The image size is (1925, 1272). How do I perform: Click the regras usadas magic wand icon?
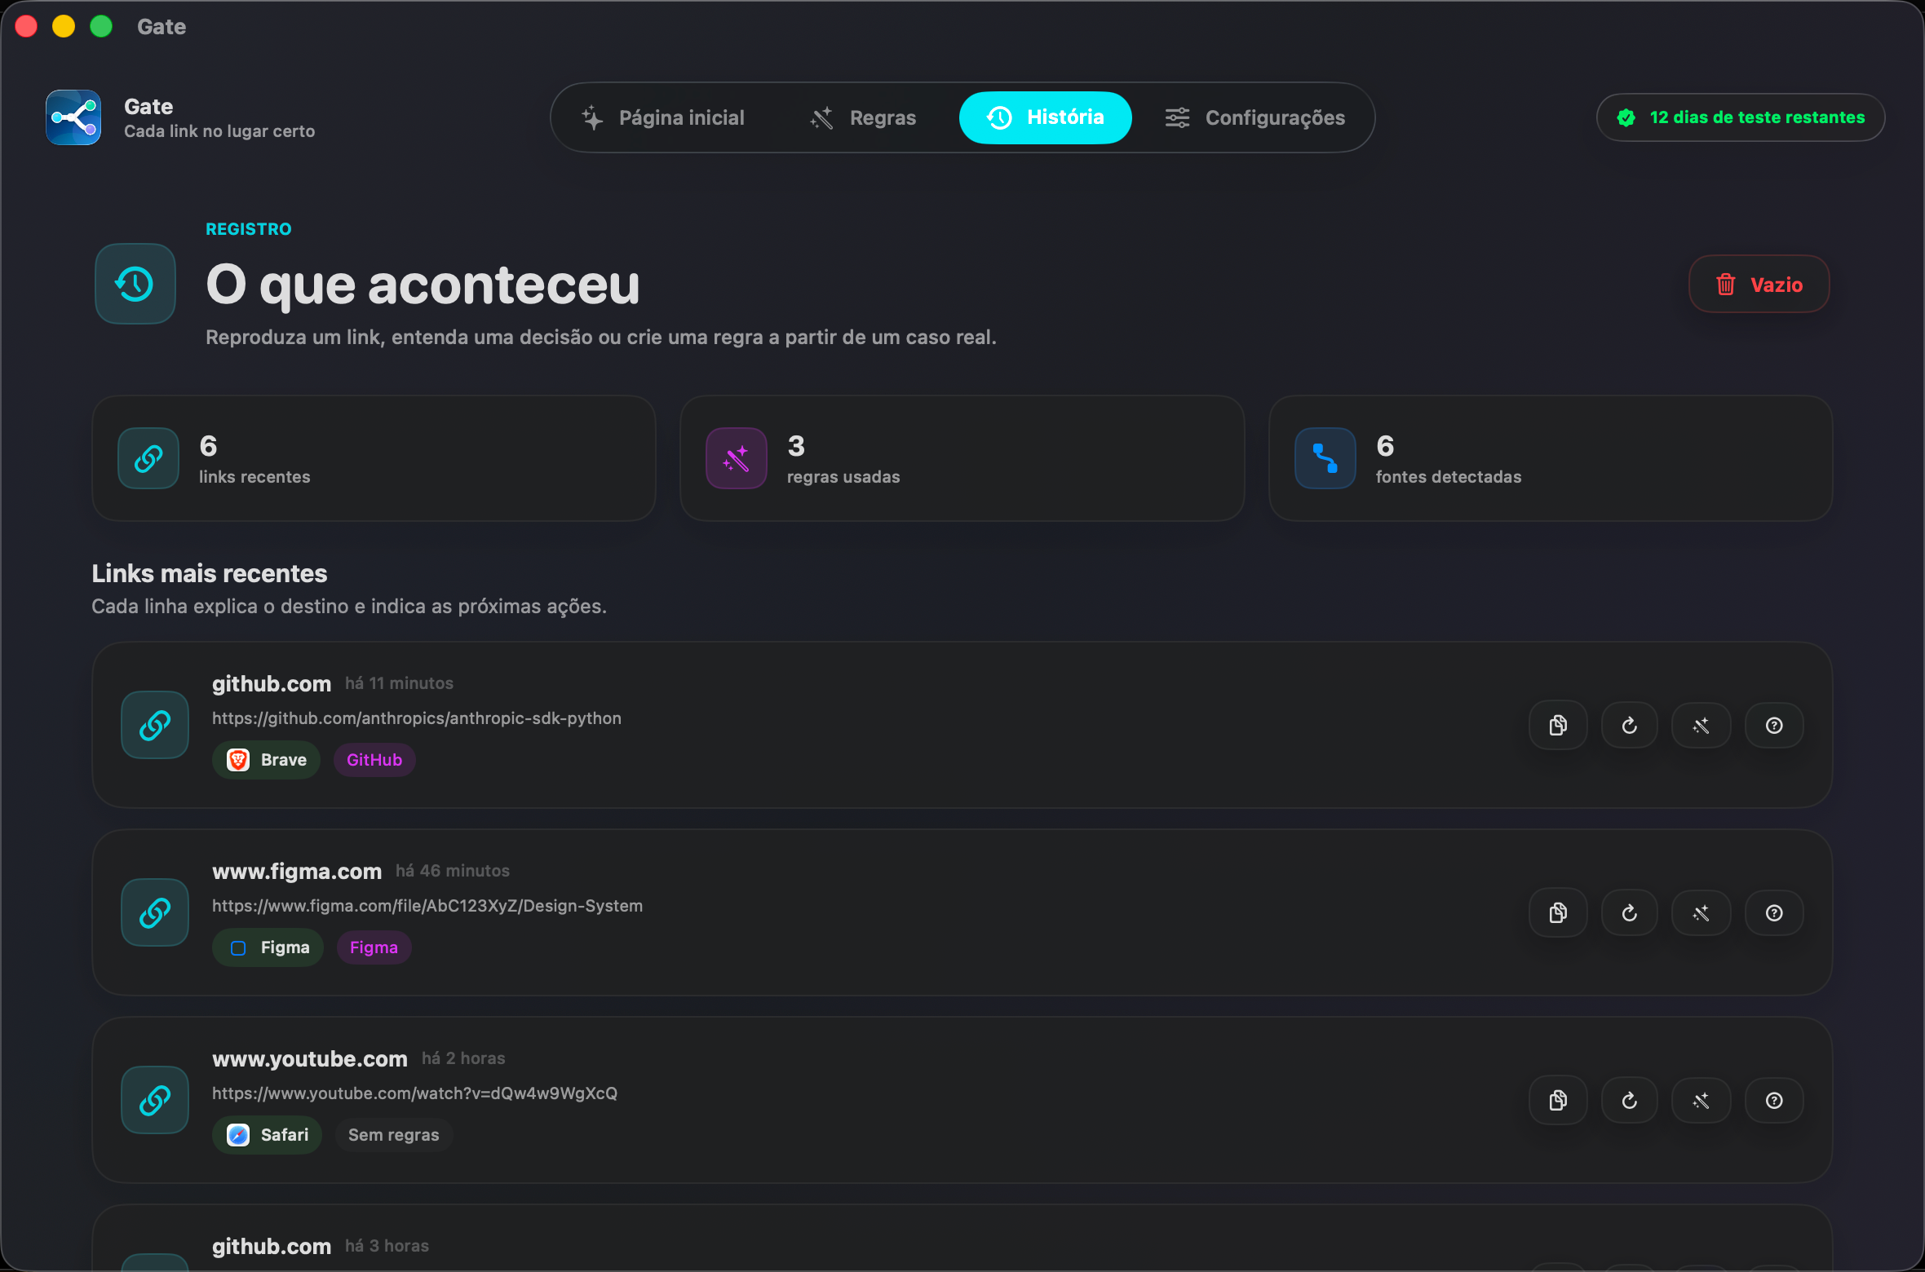(x=737, y=458)
